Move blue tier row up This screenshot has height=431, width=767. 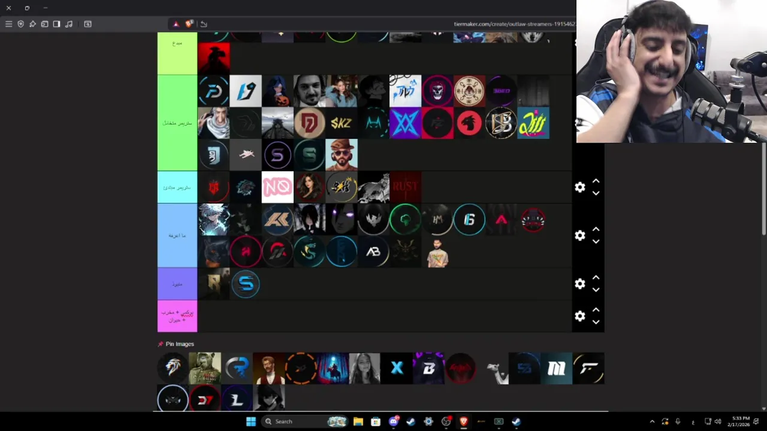tap(596, 230)
